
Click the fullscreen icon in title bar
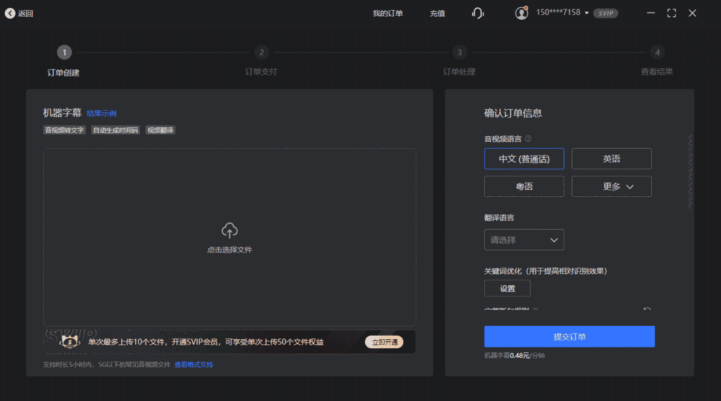coord(671,12)
